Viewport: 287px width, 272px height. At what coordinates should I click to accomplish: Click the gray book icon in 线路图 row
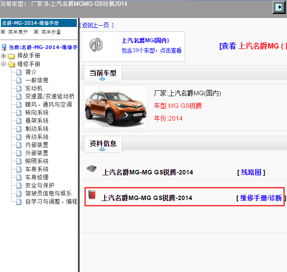[92, 169]
